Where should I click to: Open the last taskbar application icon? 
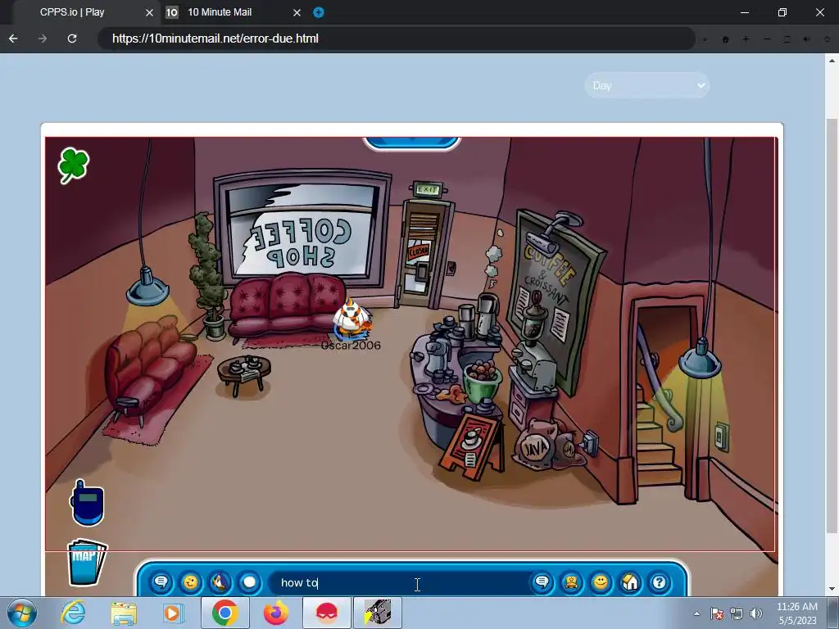click(377, 613)
